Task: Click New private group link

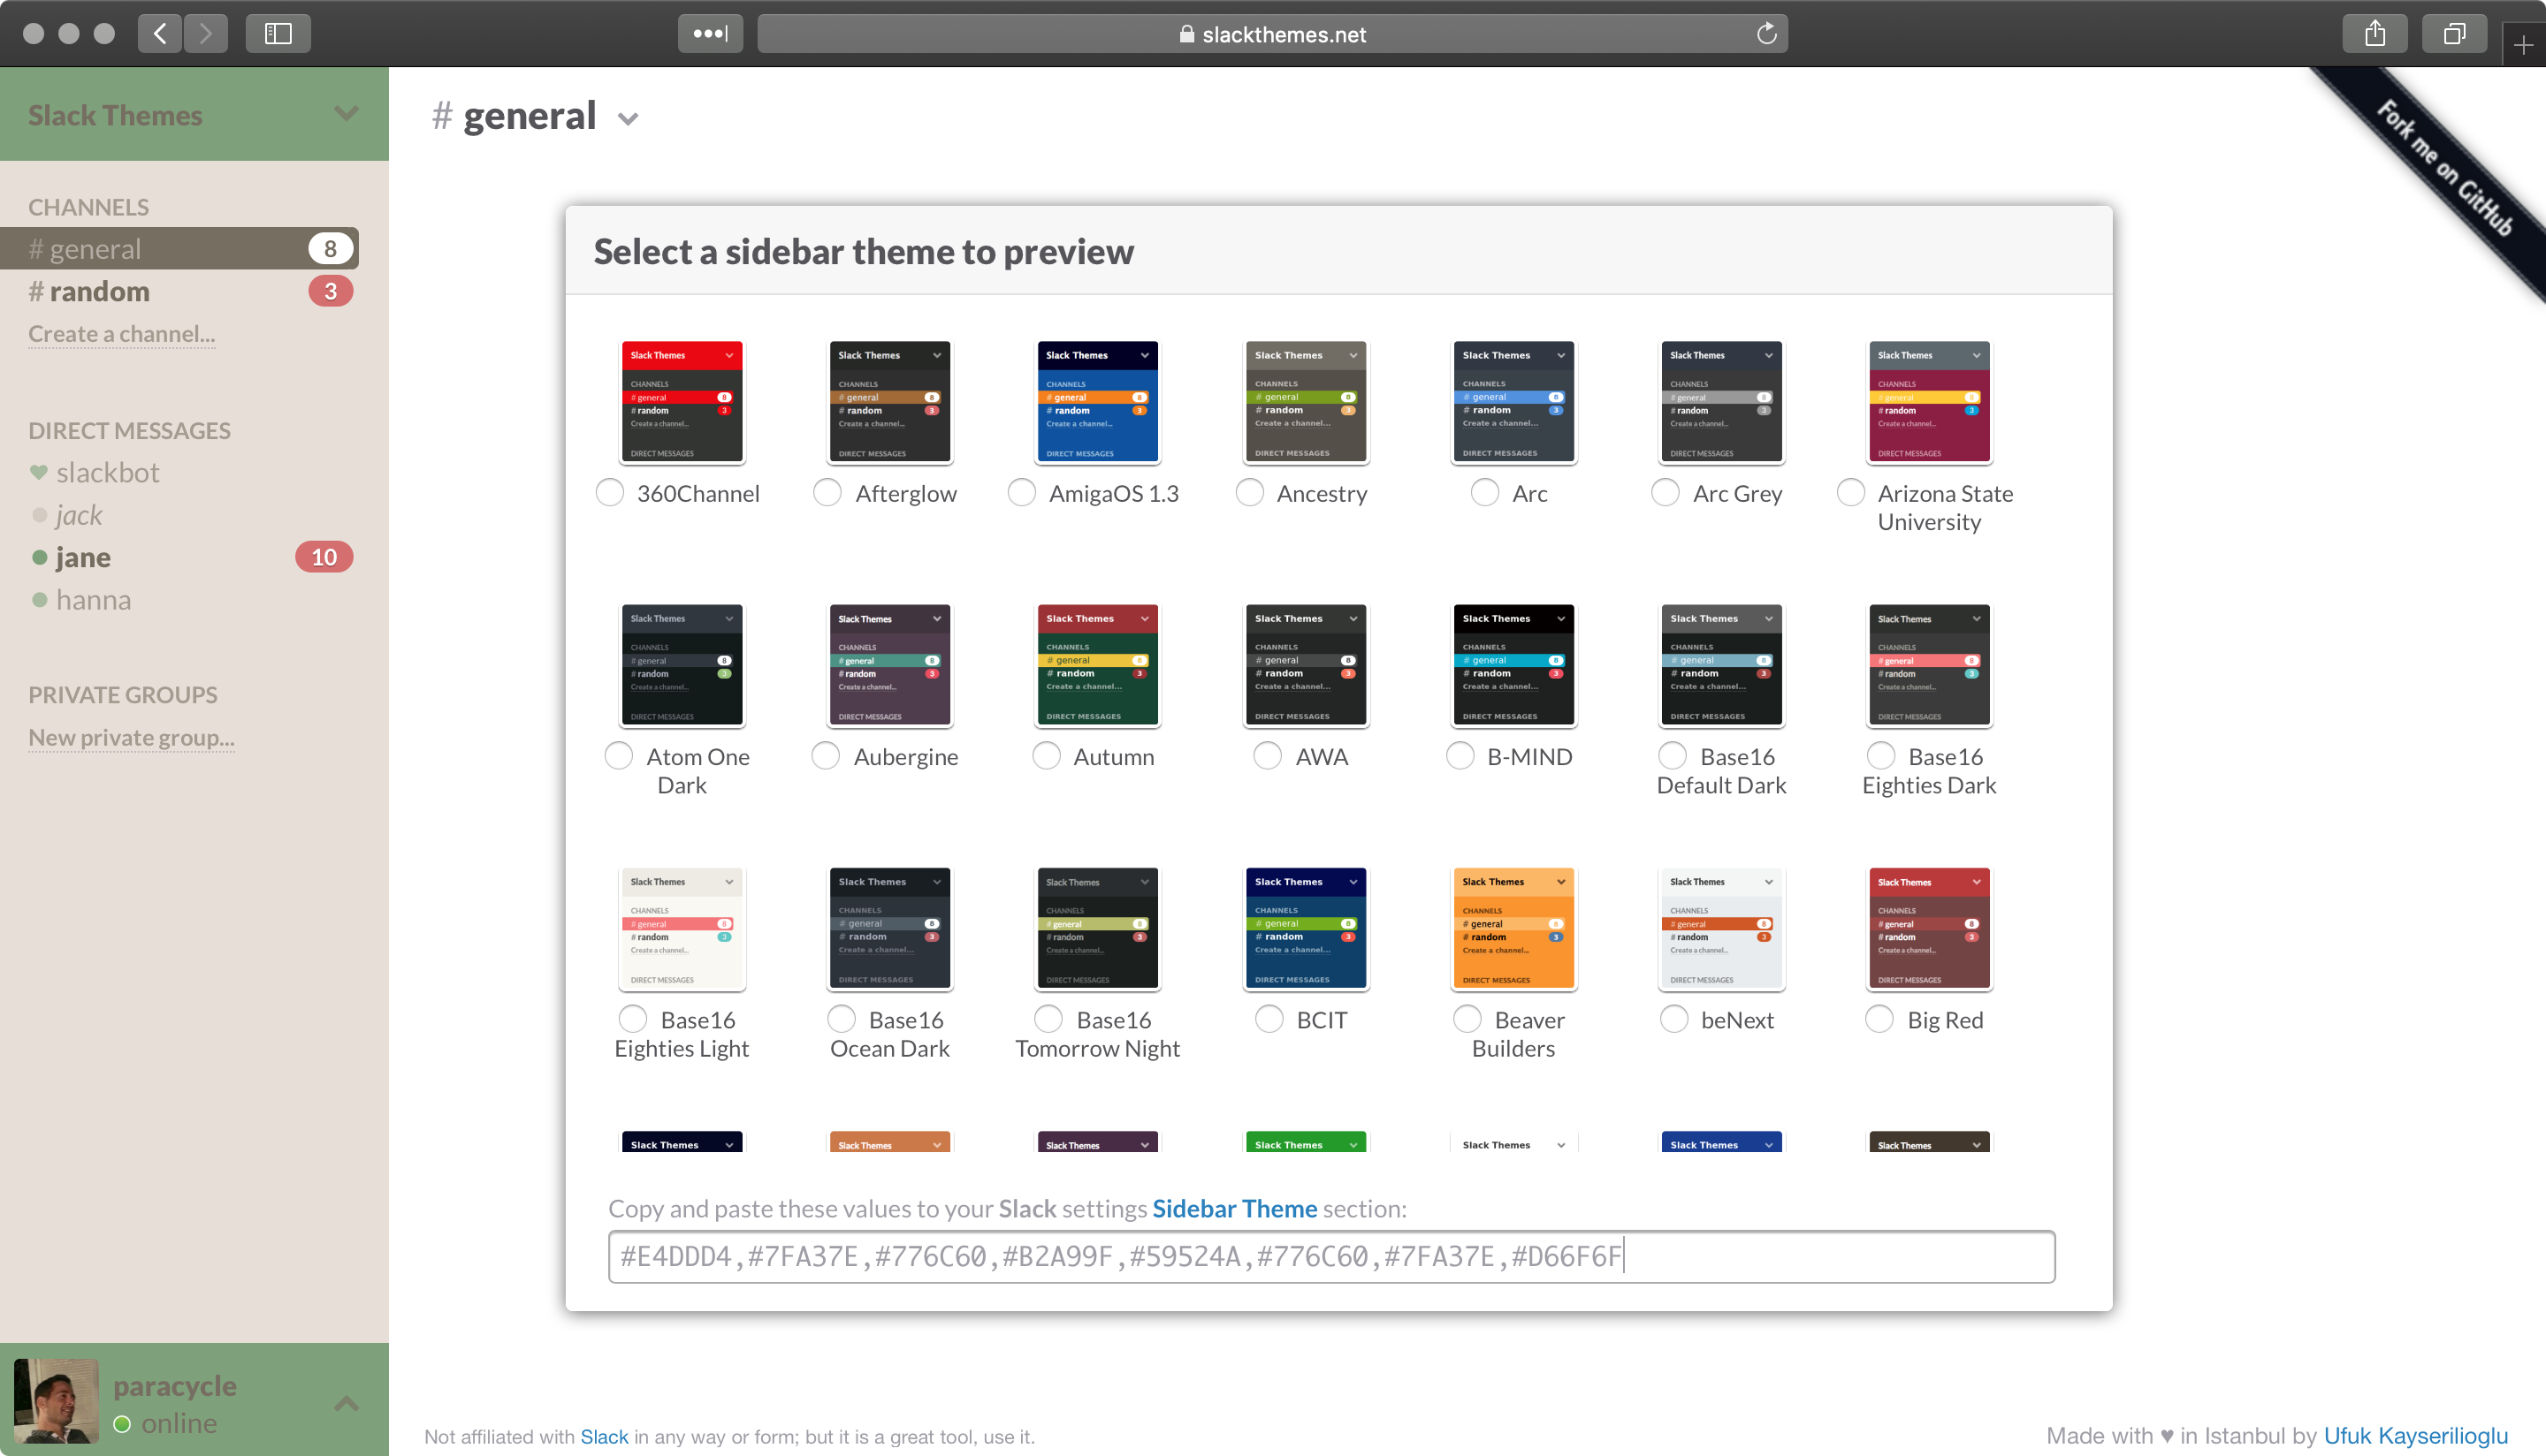Action: coord(131,737)
